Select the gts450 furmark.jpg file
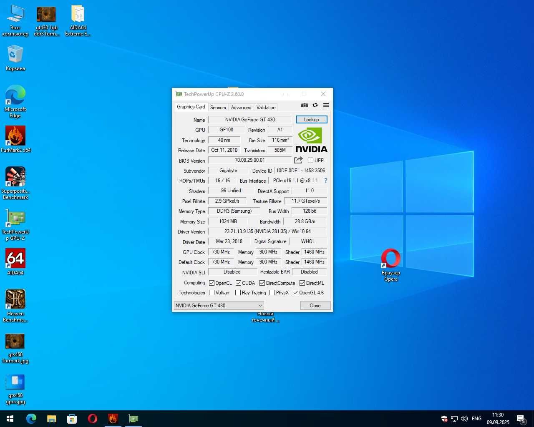The width and height of the screenshot is (534, 427). pyautogui.click(x=15, y=349)
